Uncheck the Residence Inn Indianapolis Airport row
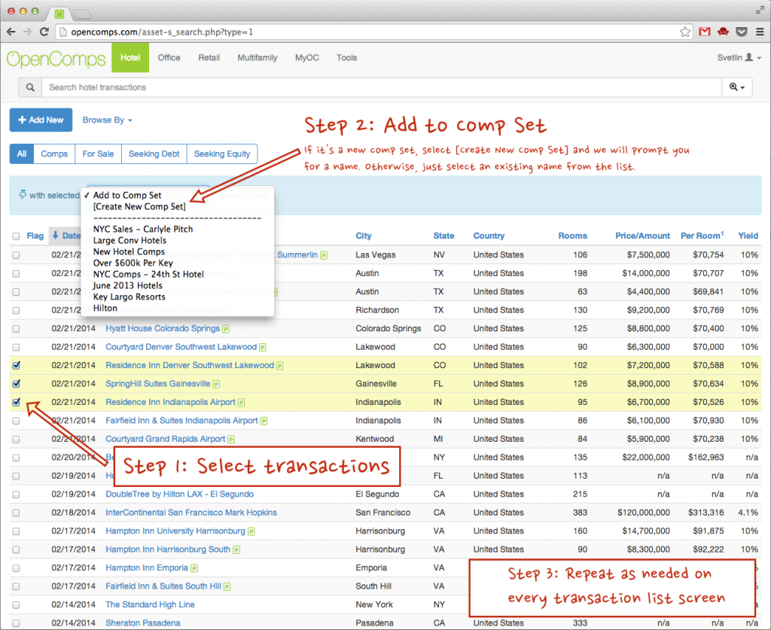Image resolution: width=771 pixels, height=630 pixels. tap(17, 402)
